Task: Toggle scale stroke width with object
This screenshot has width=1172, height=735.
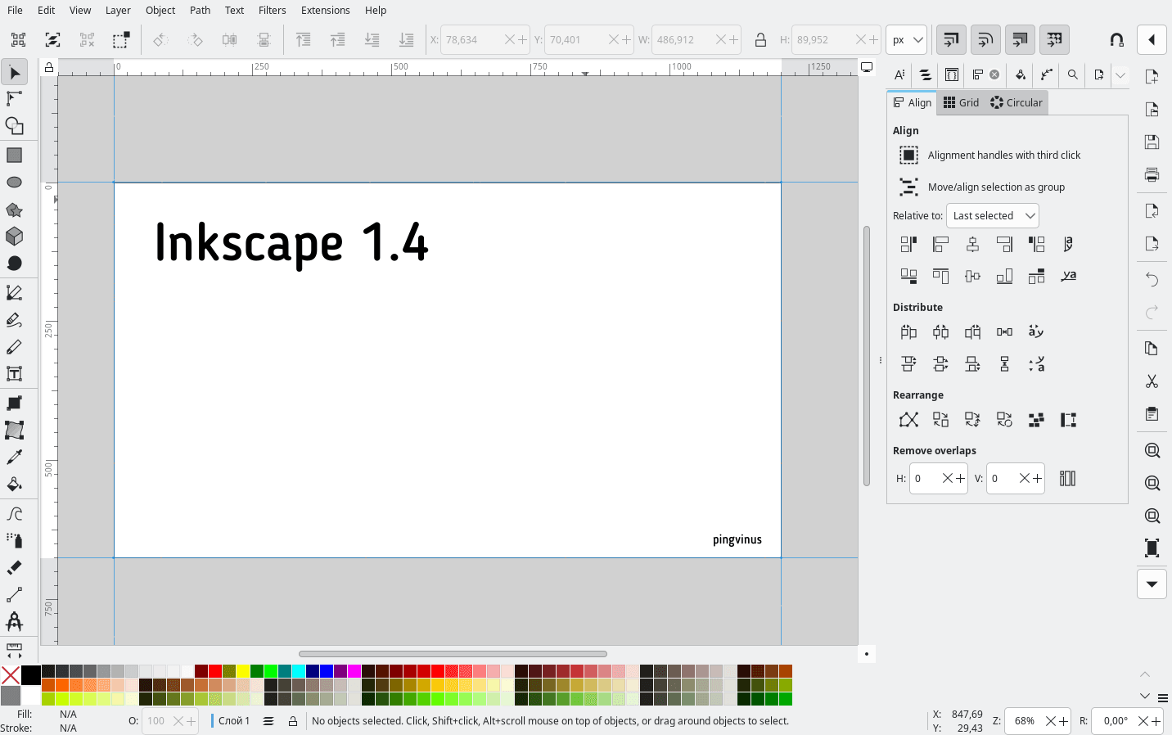Action: (950, 39)
